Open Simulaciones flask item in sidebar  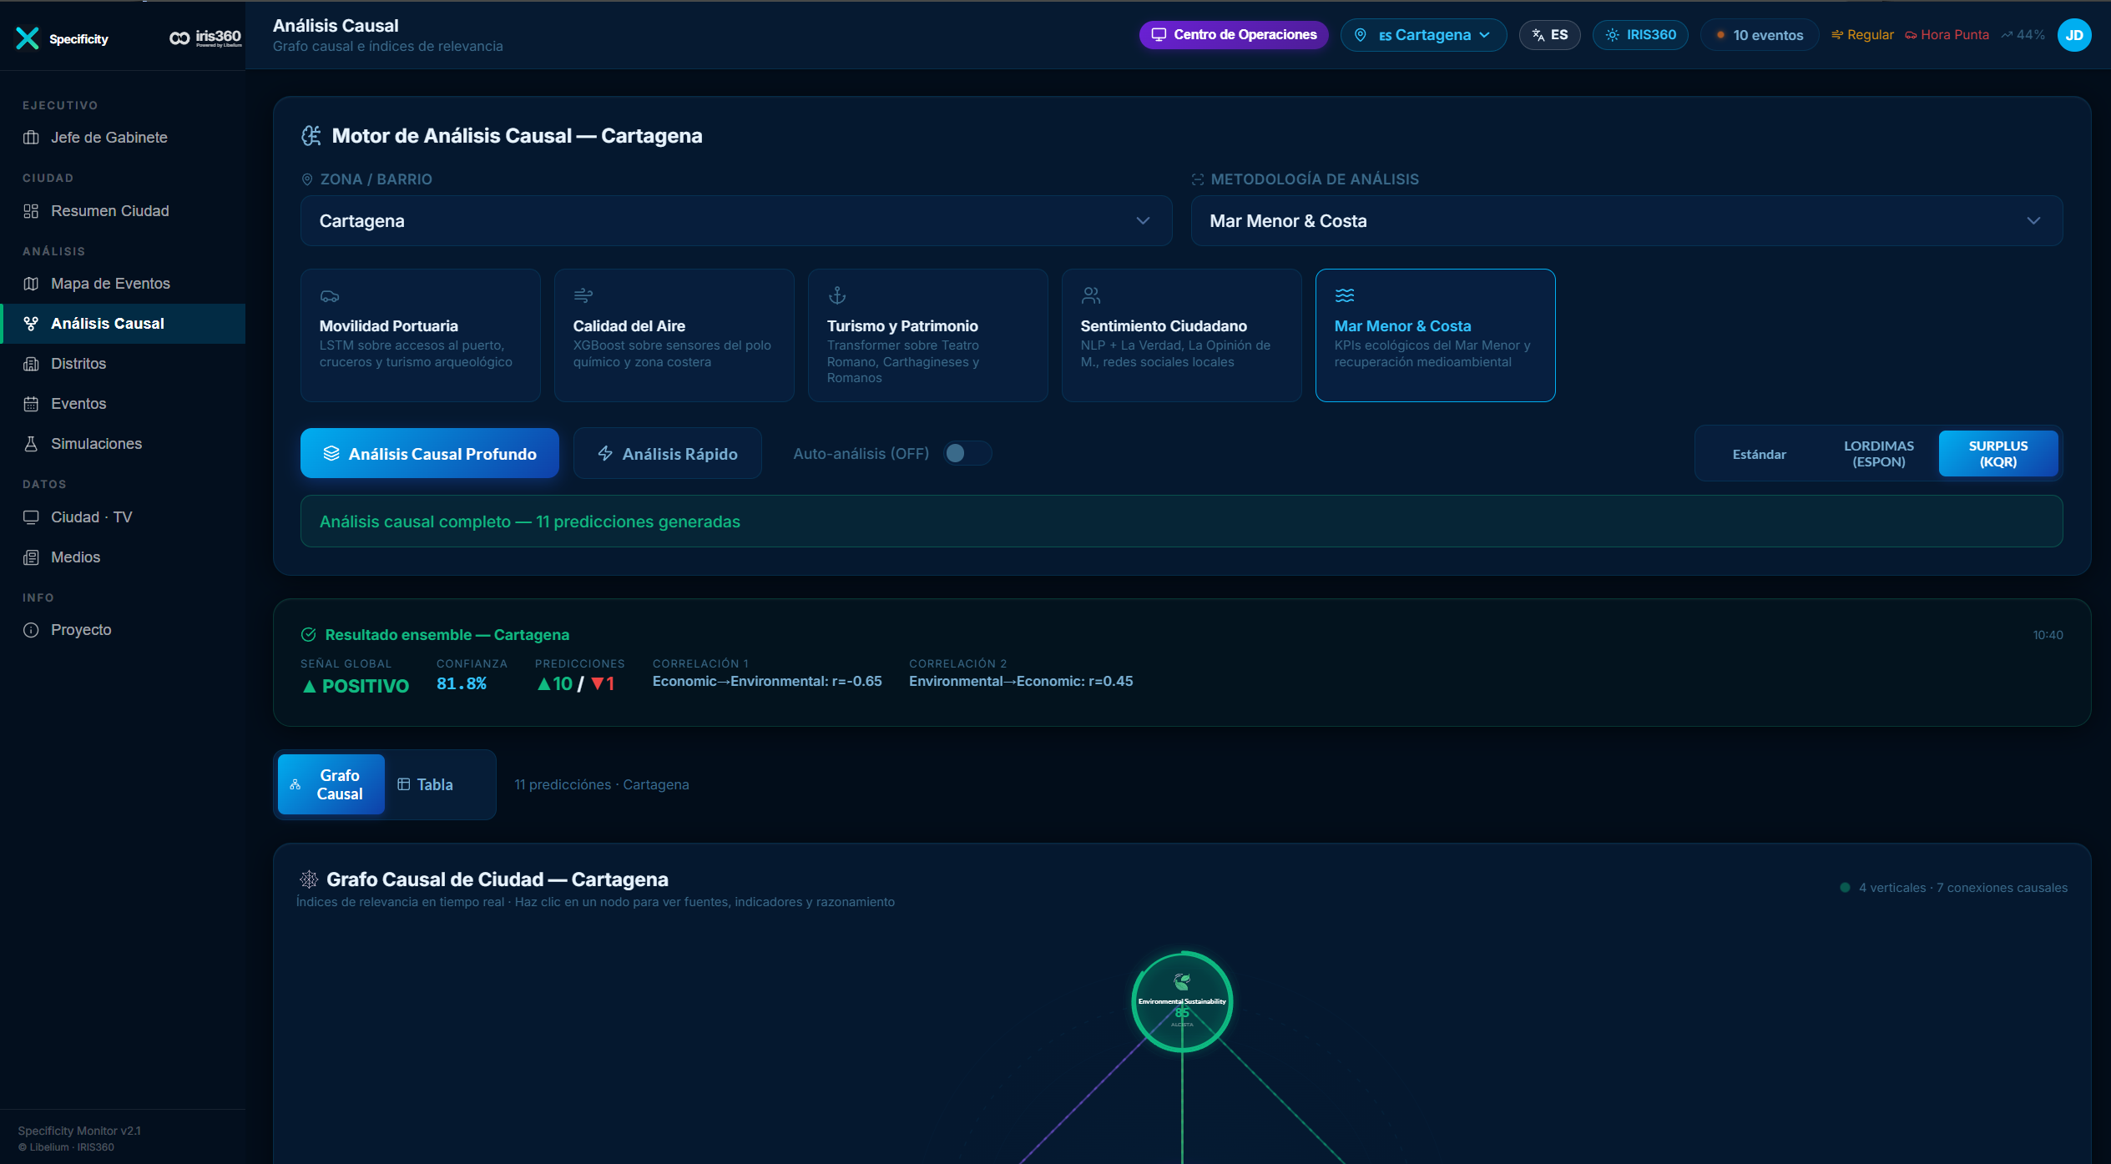[96, 444]
